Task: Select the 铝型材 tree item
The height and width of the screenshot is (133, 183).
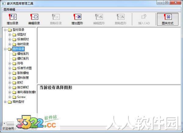Action: coord(21,34)
